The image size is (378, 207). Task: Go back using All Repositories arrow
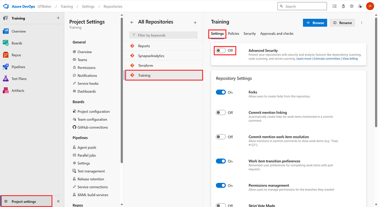tap(132, 22)
